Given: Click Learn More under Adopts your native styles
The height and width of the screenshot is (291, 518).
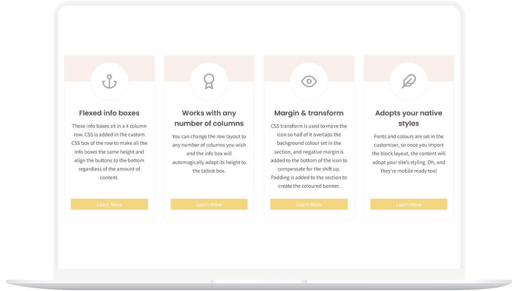Looking at the screenshot, I should point(409,204).
